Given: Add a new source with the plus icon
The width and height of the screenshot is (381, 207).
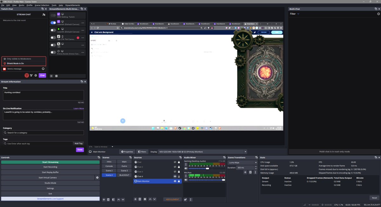Looking at the screenshot, I should coord(135,199).
